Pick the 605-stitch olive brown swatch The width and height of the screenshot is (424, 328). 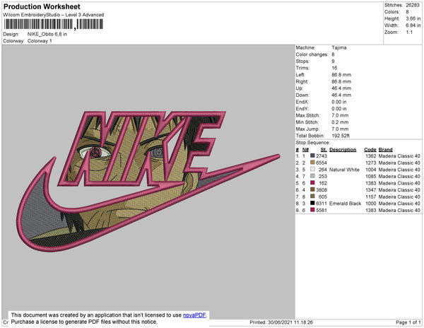pos(312,197)
